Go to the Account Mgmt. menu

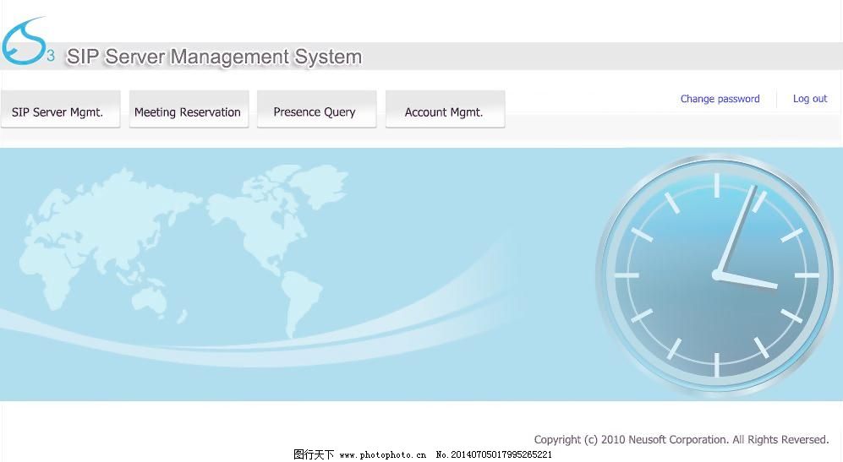[444, 111]
